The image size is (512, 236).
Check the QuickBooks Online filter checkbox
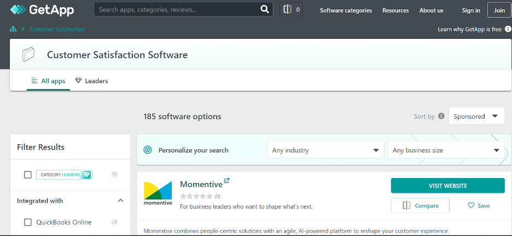[28, 222]
